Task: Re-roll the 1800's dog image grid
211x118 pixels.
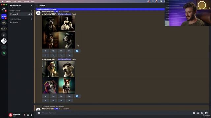Action: (x=77, y=51)
